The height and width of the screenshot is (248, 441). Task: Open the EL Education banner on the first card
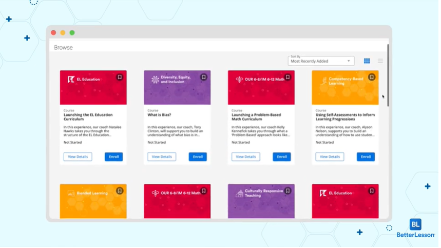pyautogui.click(x=93, y=88)
